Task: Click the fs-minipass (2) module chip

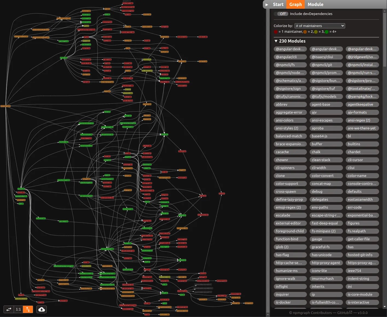Action: pos(326,231)
